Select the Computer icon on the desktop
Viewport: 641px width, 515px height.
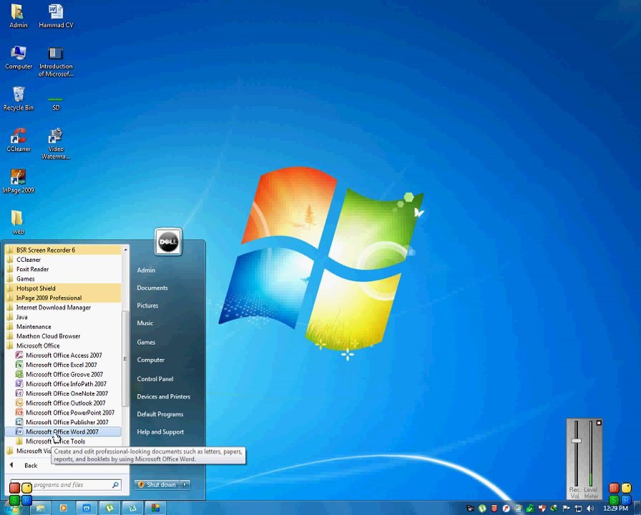(x=19, y=58)
